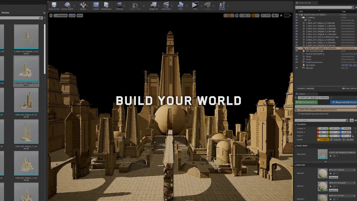Collapse the Transform section in Details
The image size is (357, 201).
pyautogui.click(x=296, y=124)
